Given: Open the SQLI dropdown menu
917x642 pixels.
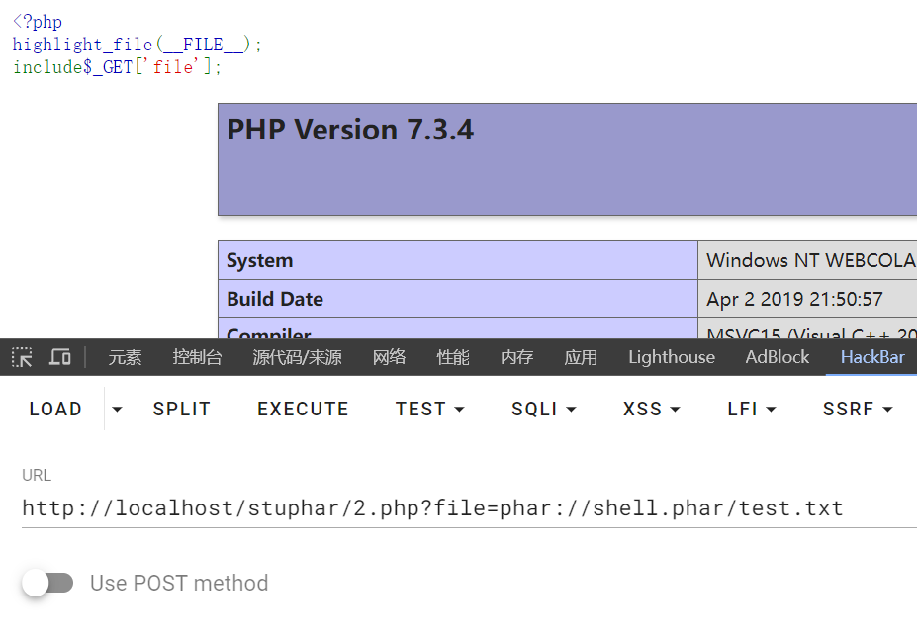Looking at the screenshot, I should coord(543,409).
